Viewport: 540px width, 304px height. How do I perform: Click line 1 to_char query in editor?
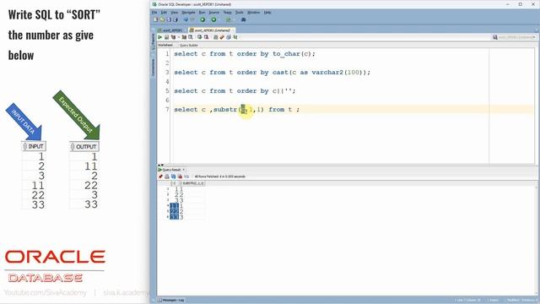click(x=245, y=54)
